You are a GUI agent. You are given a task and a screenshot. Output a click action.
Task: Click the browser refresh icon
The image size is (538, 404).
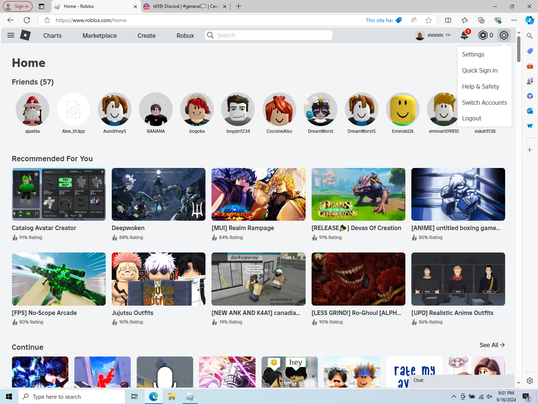coord(27,20)
